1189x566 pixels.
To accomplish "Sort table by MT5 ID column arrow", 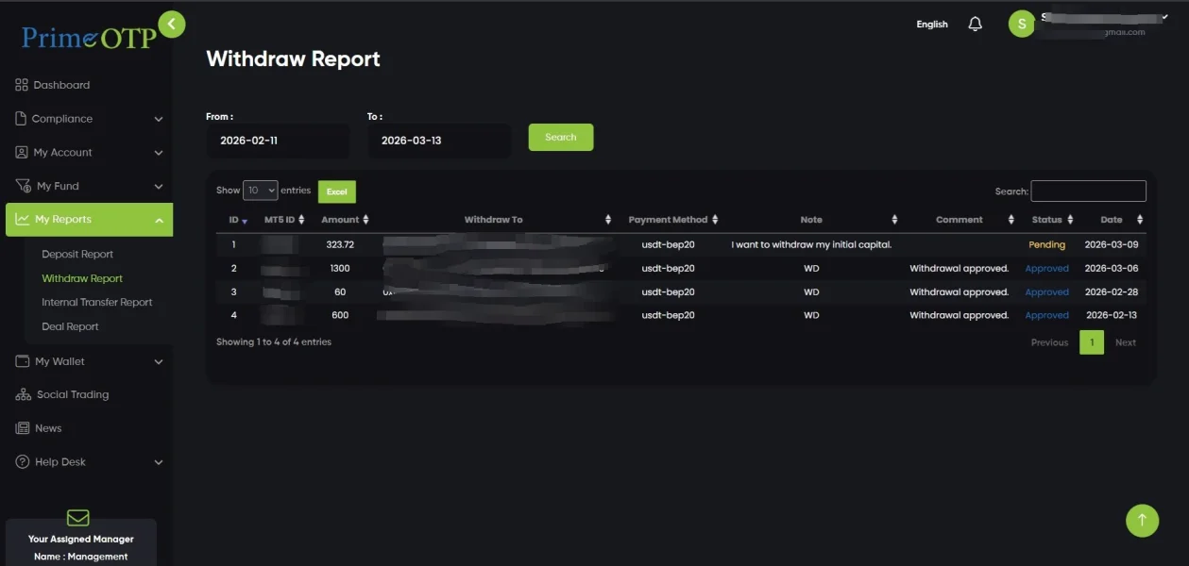I will (302, 220).
